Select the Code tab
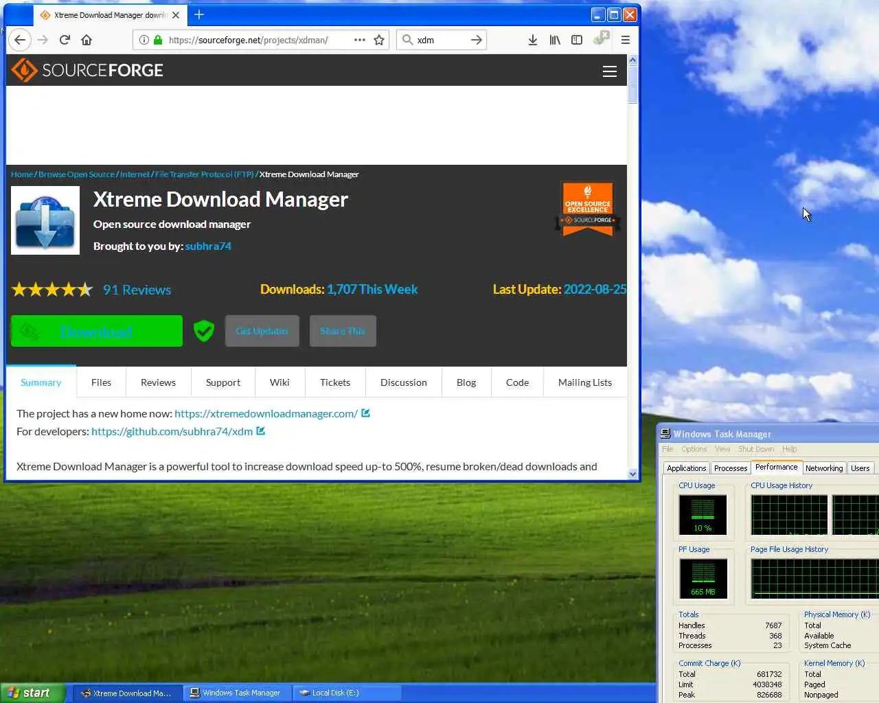 pyautogui.click(x=517, y=382)
